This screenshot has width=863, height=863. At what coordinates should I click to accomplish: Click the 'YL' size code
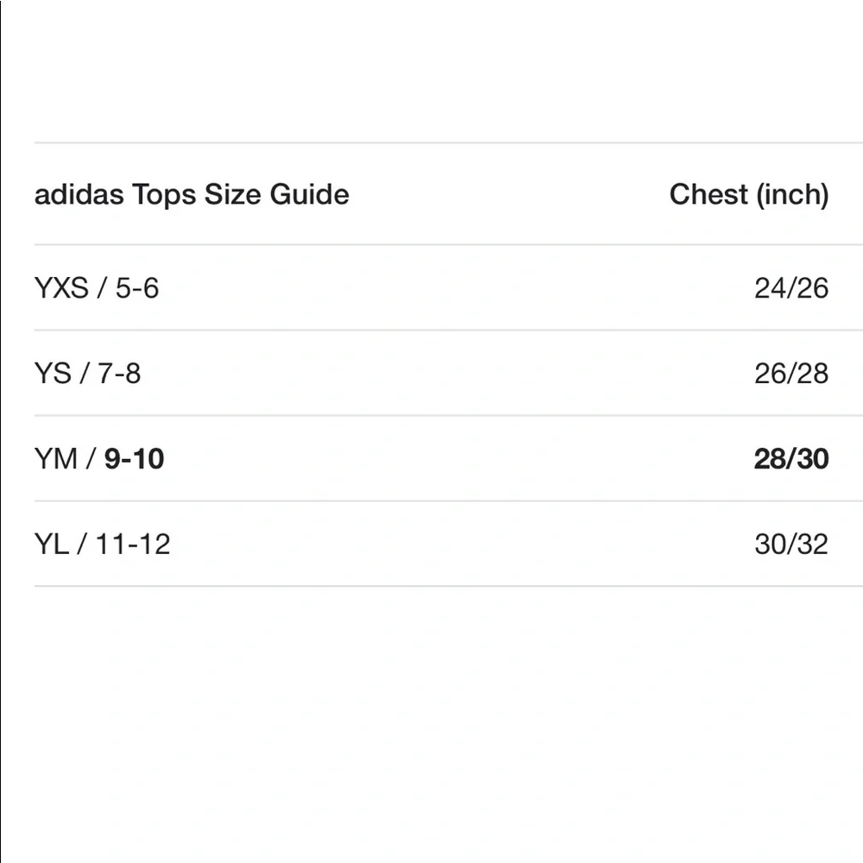point(52,544)
